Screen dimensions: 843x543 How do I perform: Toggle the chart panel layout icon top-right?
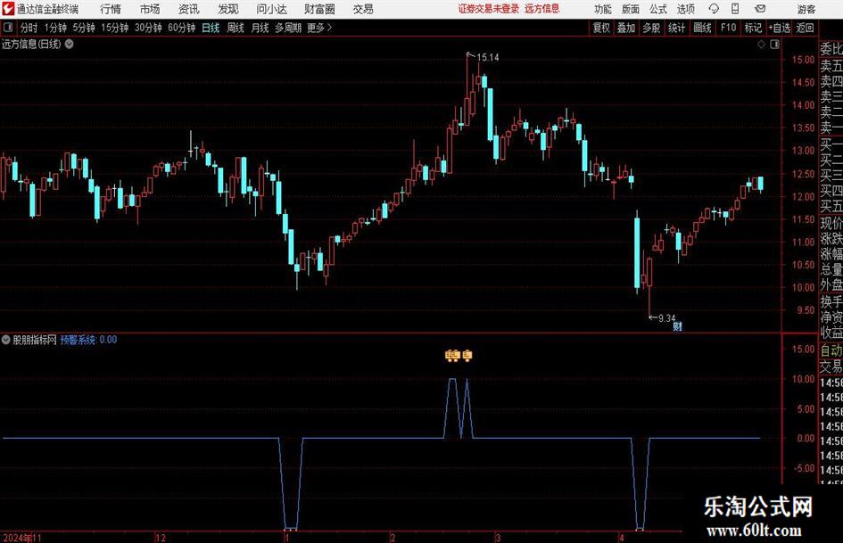pos(774,45)
